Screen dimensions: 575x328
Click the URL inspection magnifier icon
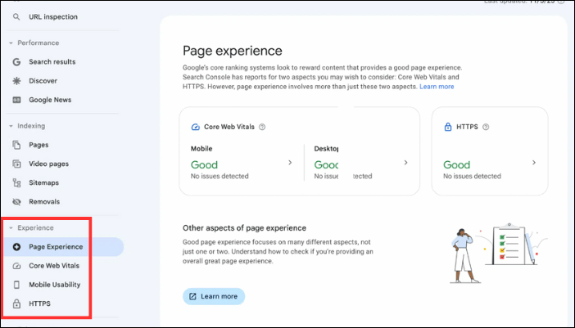[x=16, y=17]
